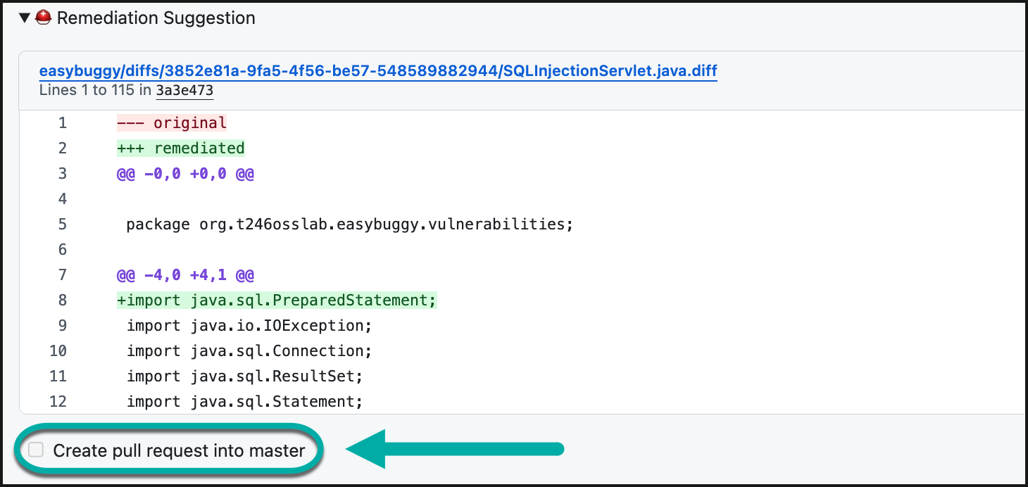Click the 'Lines 1 to 115 in' text

96,90
